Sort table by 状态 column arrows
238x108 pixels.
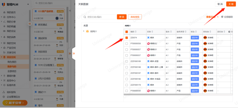coord(196,32)
